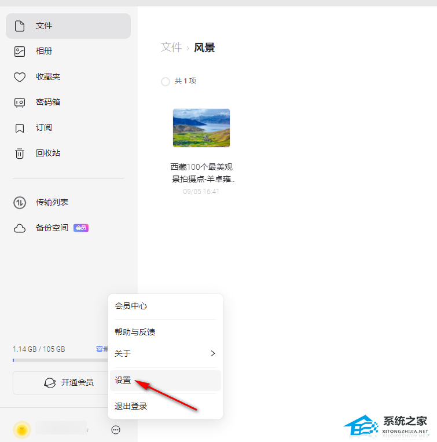Open the 收藏夹 favorites entry
The height and width of the screenshot is (442, 437).
pyautogui.click(x=68, y=76)
